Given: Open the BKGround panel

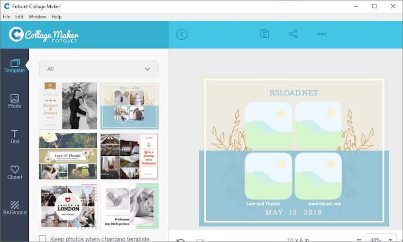Looking at the screenshot, I should (15, 208).
